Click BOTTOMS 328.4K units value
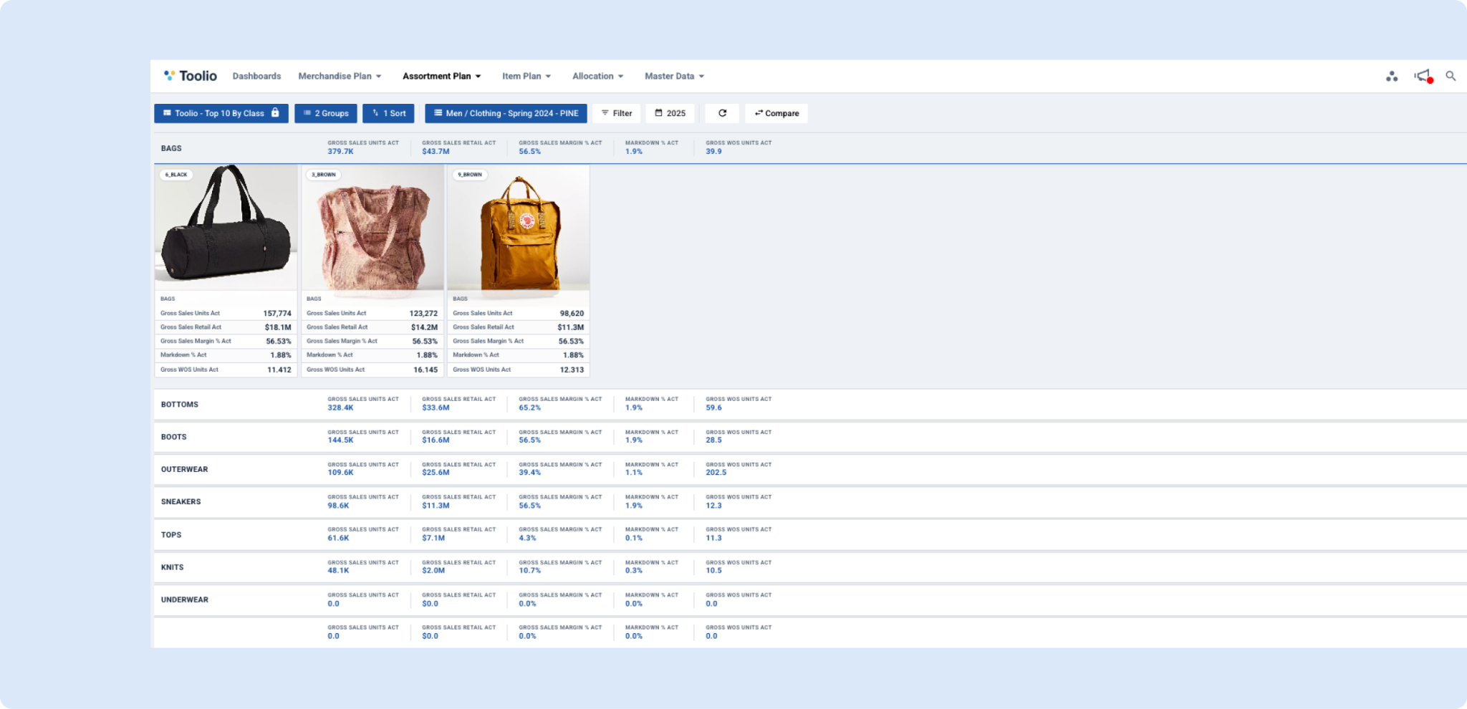 [x=341, y=408]
